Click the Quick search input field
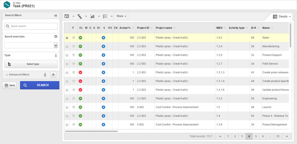Screen dimensions: 297x144 pyautogui.click(x=31, y=26)
